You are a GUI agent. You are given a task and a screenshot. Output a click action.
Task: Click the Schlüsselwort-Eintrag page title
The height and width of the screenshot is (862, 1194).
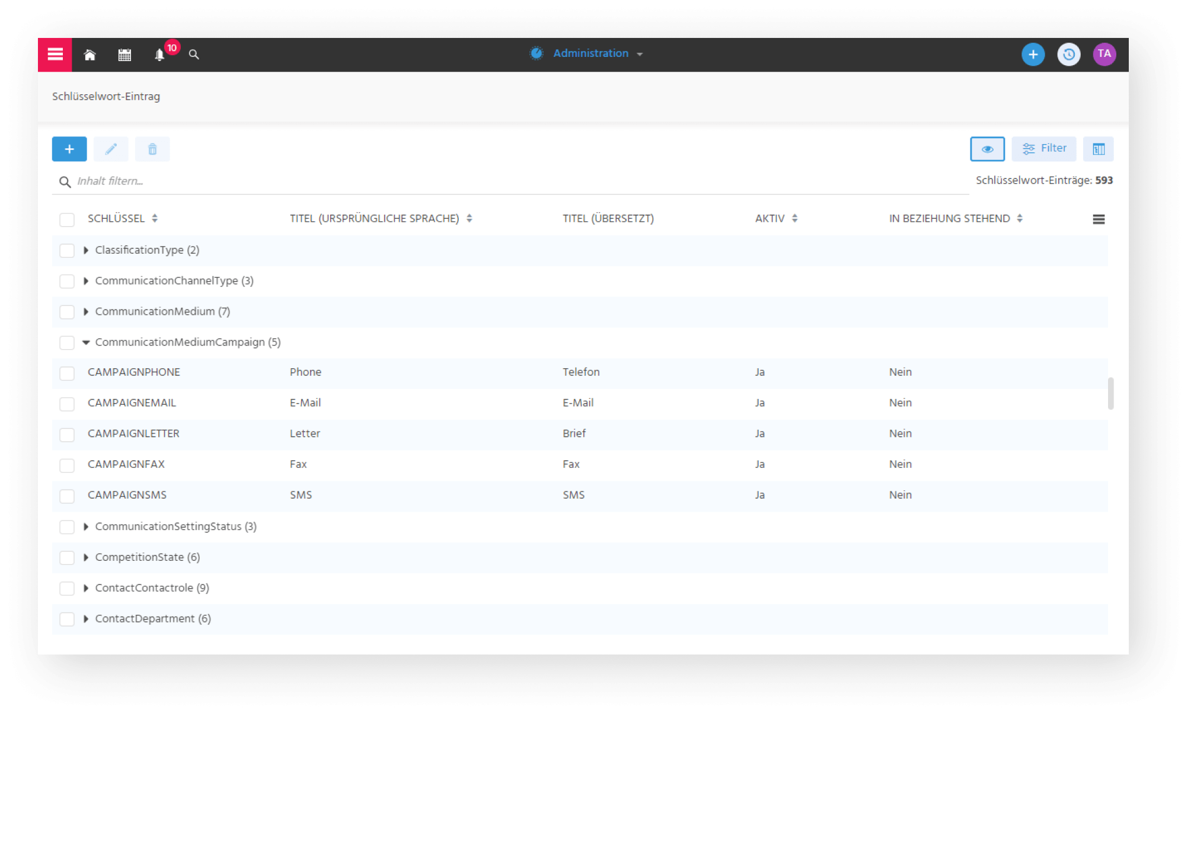106,97
